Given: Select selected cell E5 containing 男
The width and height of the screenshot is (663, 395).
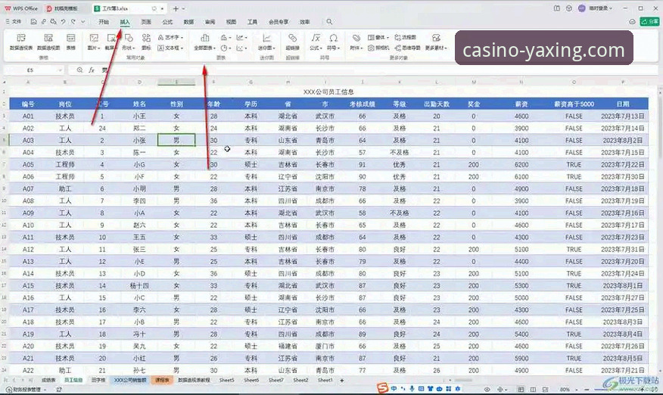Looking at the screenshot, I should 176,140.
